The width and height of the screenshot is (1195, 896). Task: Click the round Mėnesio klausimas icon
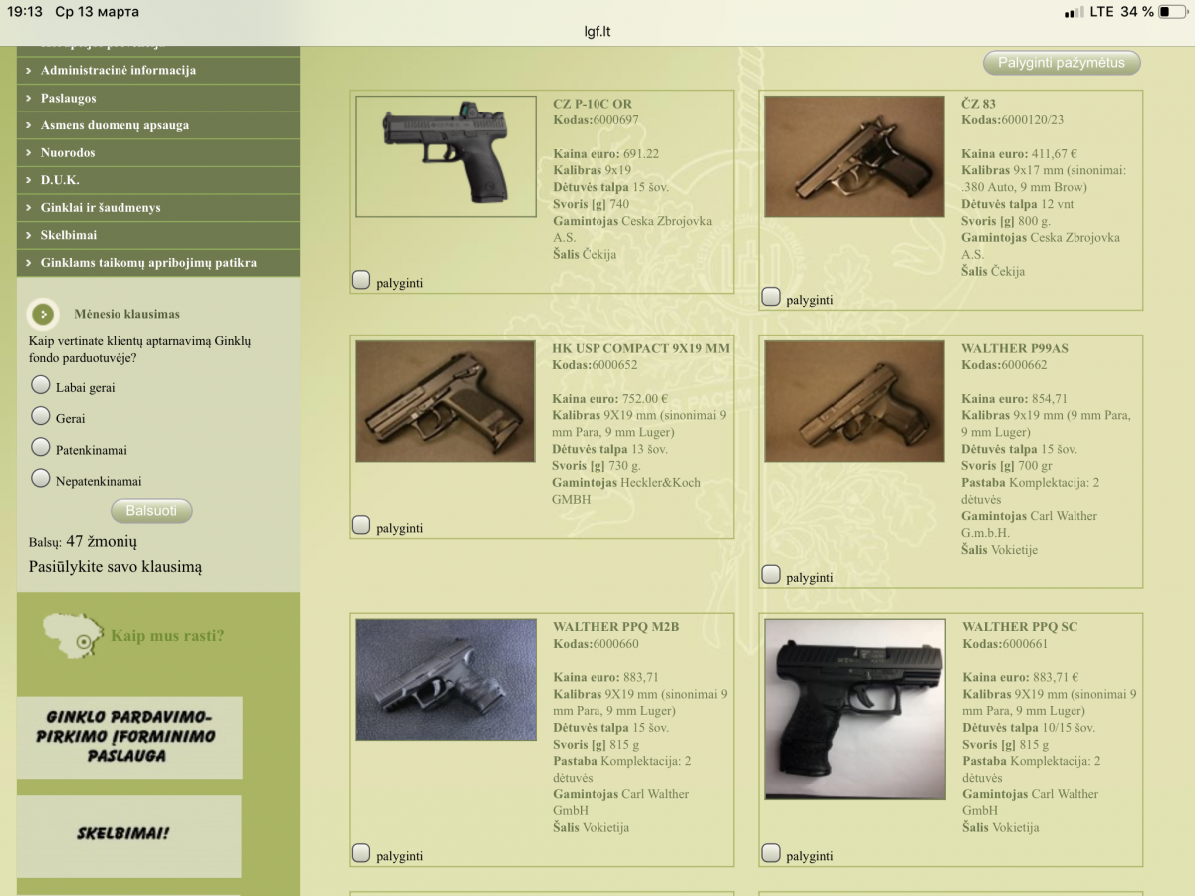[x=43, y=314]
